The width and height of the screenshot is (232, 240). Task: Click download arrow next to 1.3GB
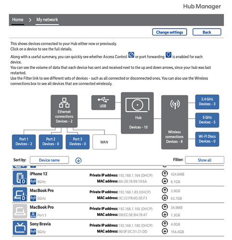[x=165, y=214]
